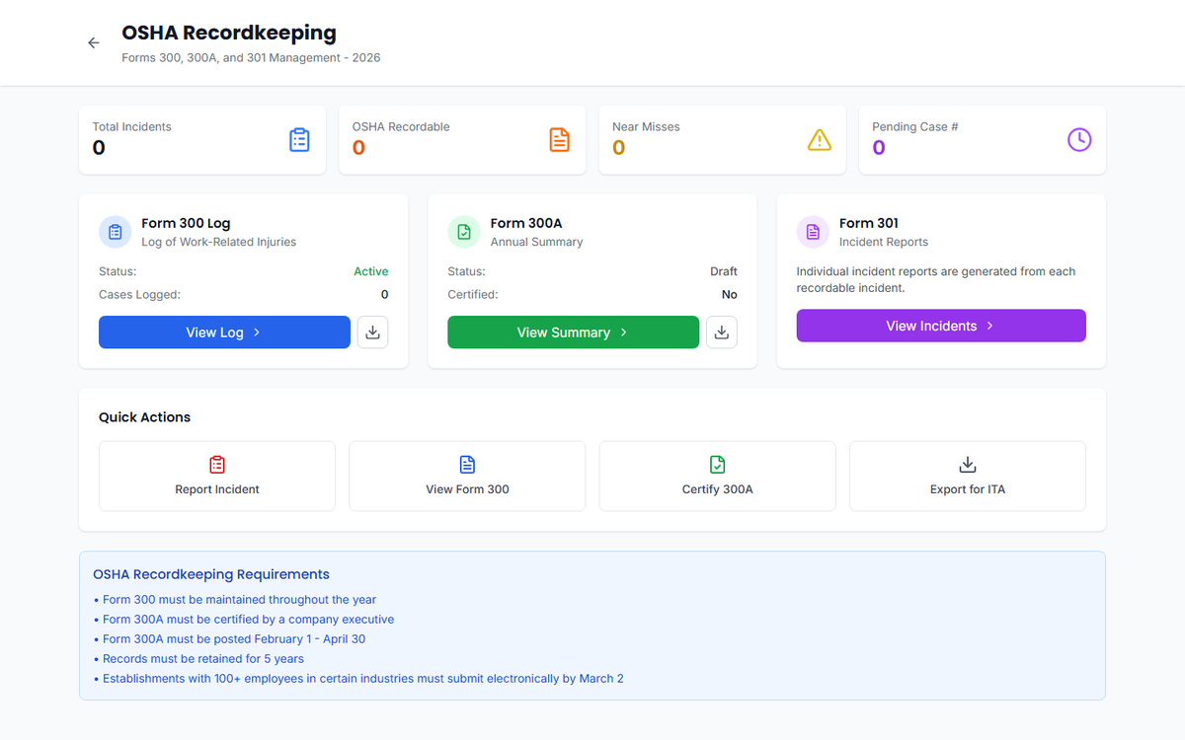The width and height of the screenshot is (1185, 740).
Task: Click the Active status value
Action: click(371, 271)
